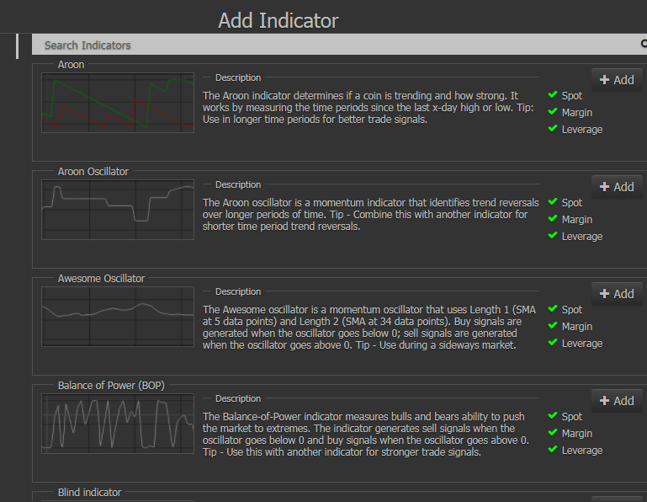Click the Margin checkmark for Aroon
Image resolution: width=647 pixels, height=502 pixels.
(x=553, y=112)
